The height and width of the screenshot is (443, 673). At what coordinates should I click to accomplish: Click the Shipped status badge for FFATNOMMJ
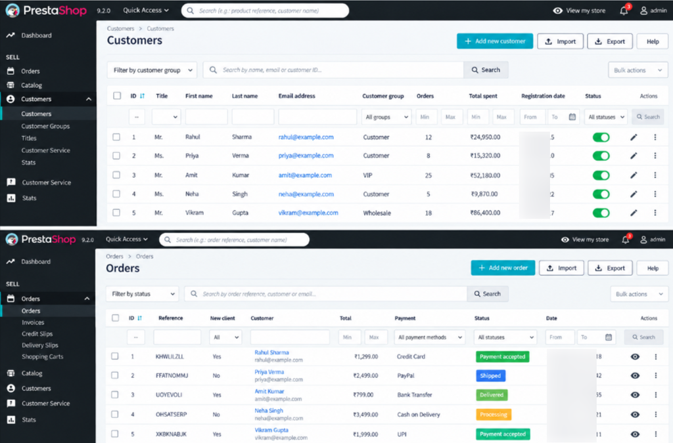pos(490,375)
